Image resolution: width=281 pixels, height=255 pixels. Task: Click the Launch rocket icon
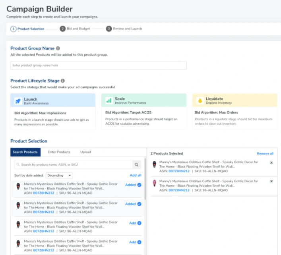(18, 101)
